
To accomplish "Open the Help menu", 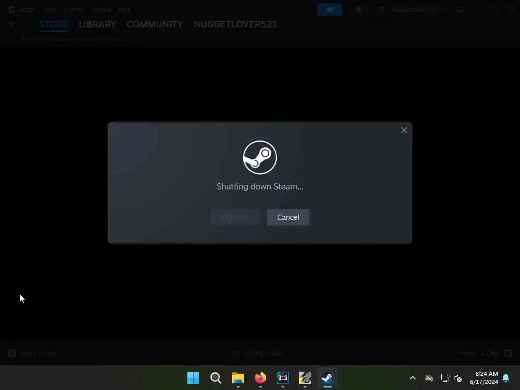I will pos(125,9).
